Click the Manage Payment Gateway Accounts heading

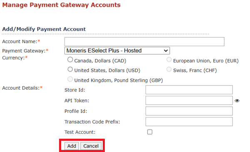(62, 5)
